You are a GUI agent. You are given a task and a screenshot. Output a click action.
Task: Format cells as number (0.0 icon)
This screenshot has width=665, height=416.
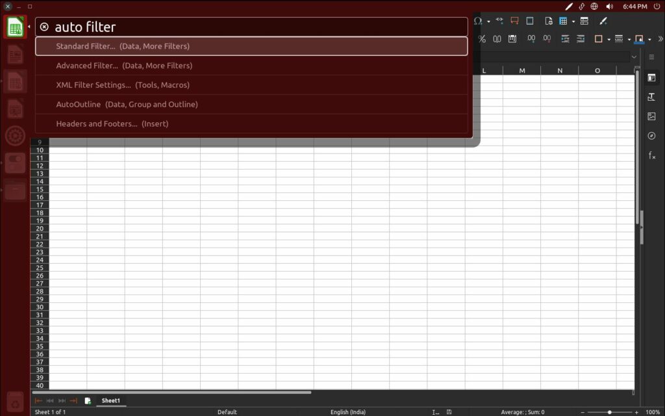(497, 39)
